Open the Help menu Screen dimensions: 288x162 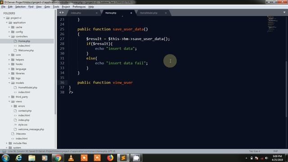pos(91,7)
